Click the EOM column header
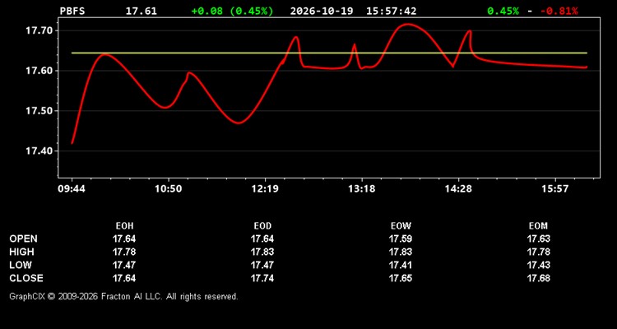Screen dimensions: 617x329 coord(539,226)
